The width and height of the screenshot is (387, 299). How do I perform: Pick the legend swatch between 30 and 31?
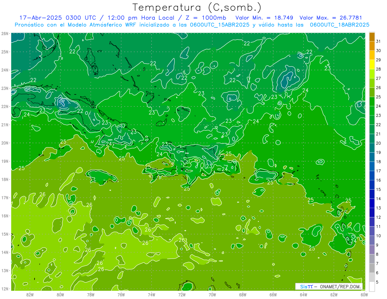coord(372,46)
